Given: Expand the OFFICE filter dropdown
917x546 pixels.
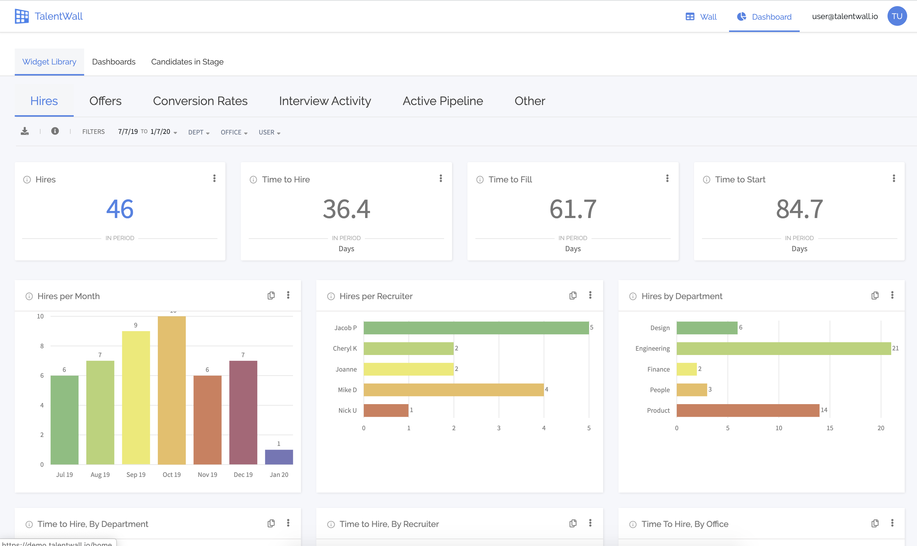Looking at the screenshot, I should (x=234, y=132).
